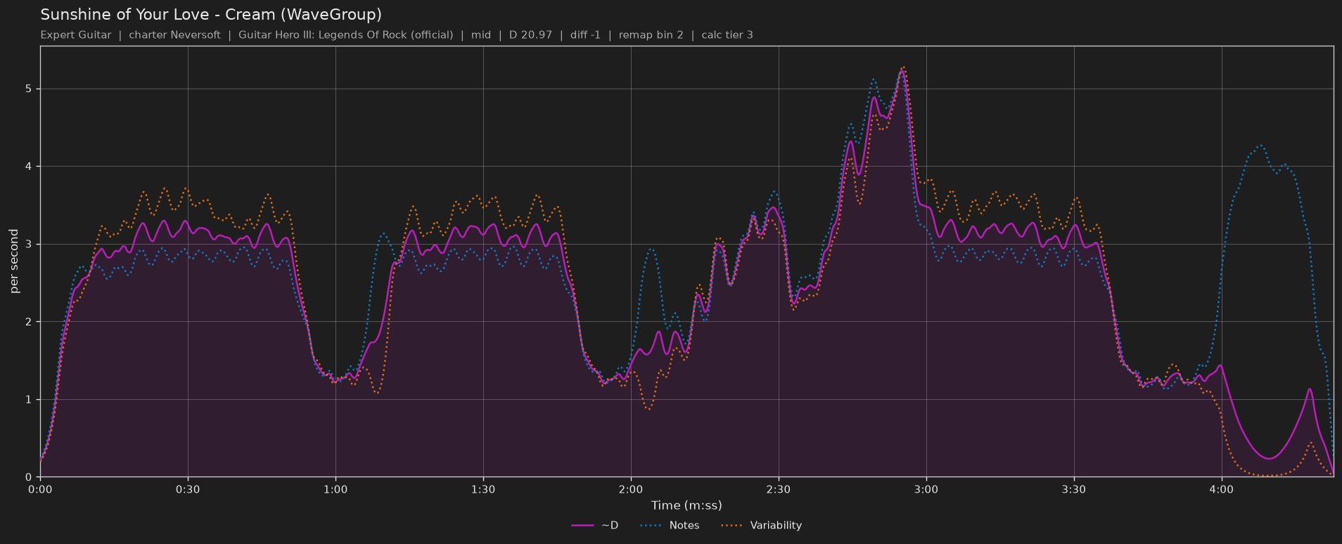The height and width of the screenshot is (544, 1342).
Task: Click the "Notes" legend label
Action: [684, 525]
